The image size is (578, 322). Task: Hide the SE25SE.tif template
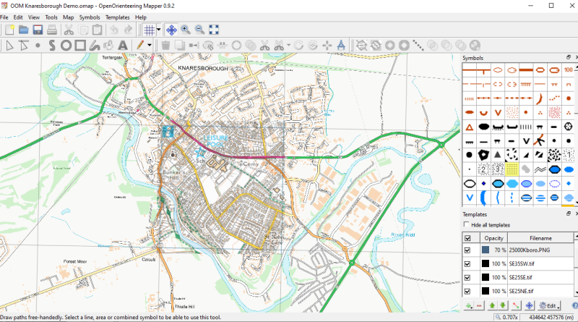[467, 277]
